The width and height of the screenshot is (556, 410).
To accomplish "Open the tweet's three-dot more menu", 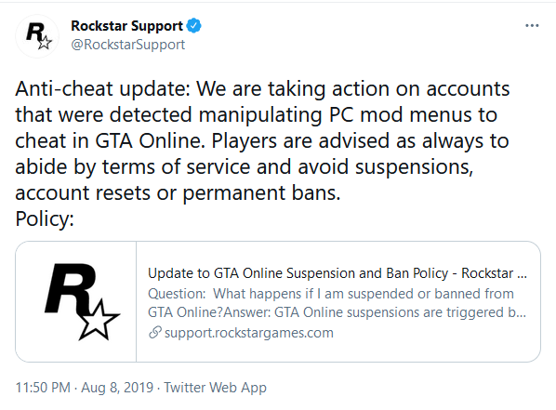I will click(532, 25).
